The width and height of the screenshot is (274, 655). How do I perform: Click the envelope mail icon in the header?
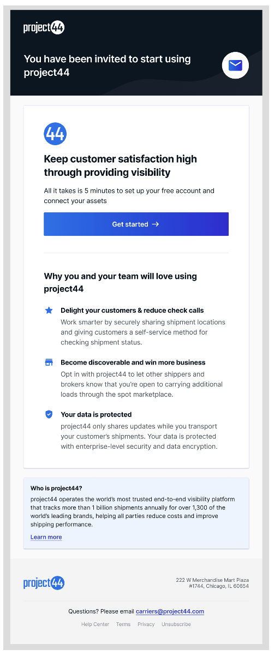tap(235, 66)
